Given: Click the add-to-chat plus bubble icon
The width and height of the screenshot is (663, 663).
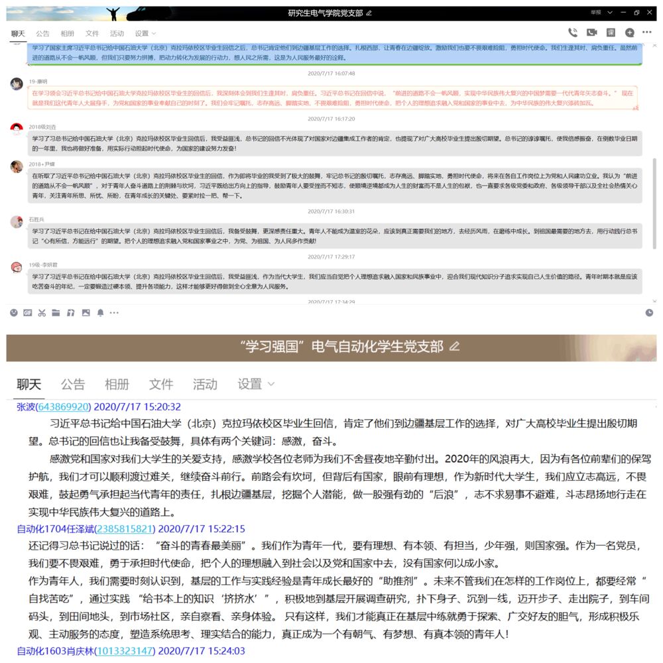Looking at the screenshot, I should pyautogui.click(x=630, y=32).
